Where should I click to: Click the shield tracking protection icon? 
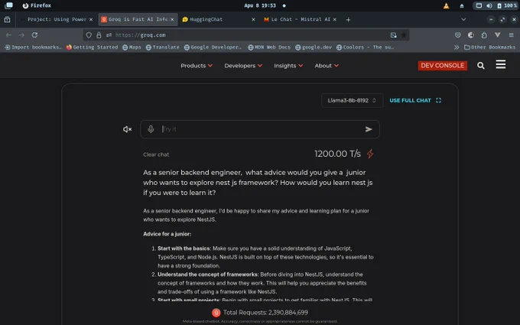(89, 35)
